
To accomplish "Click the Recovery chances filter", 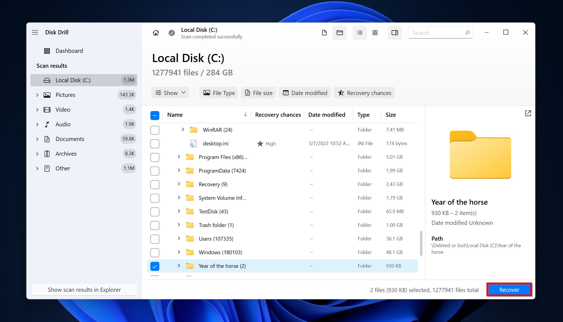I will pyautogui.click(x=365, y=93).
